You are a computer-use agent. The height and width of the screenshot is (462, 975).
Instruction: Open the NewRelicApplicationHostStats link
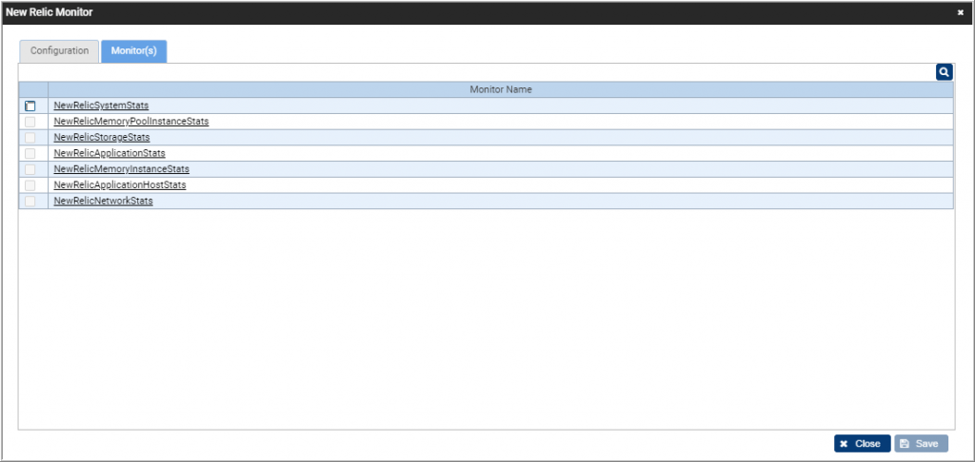[120, 185]
